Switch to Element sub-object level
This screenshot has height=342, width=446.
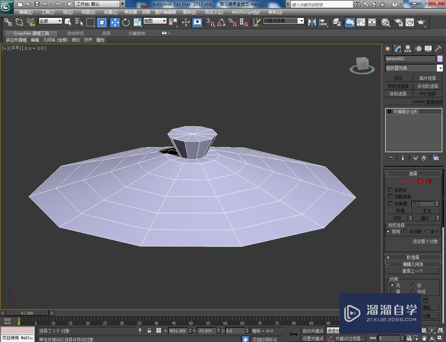[429, 181]
